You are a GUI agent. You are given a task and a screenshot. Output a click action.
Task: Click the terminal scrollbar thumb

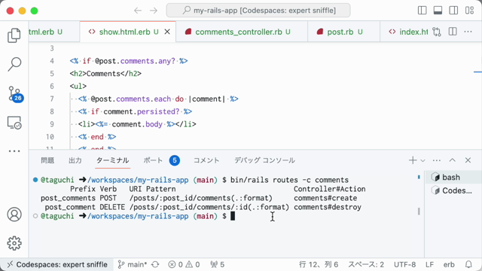point(419,211)
